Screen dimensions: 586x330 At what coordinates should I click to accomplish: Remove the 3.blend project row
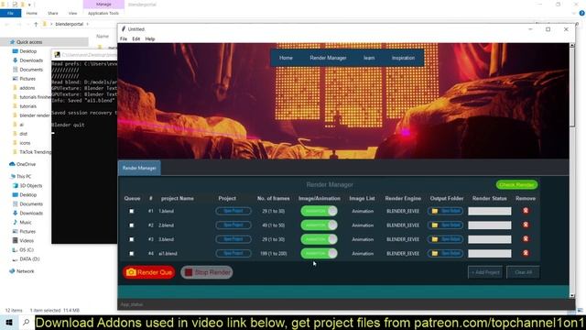coord(526,239)
